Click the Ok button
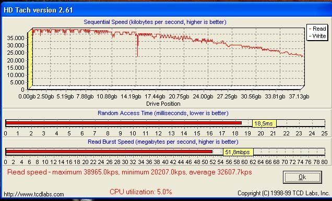The width and height of the screenshot is (332, 201). click(x=302, y=177)
